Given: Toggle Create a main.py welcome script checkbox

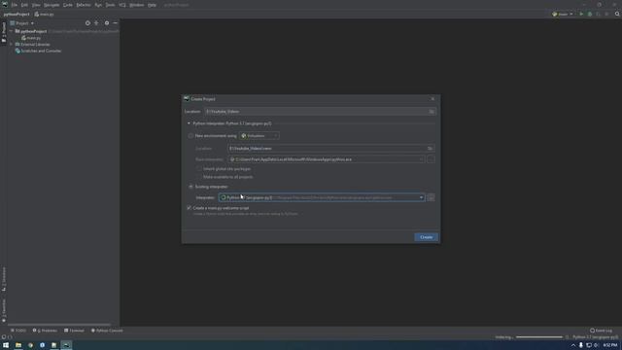Looking at the screenshot, I should click(189, 207).
